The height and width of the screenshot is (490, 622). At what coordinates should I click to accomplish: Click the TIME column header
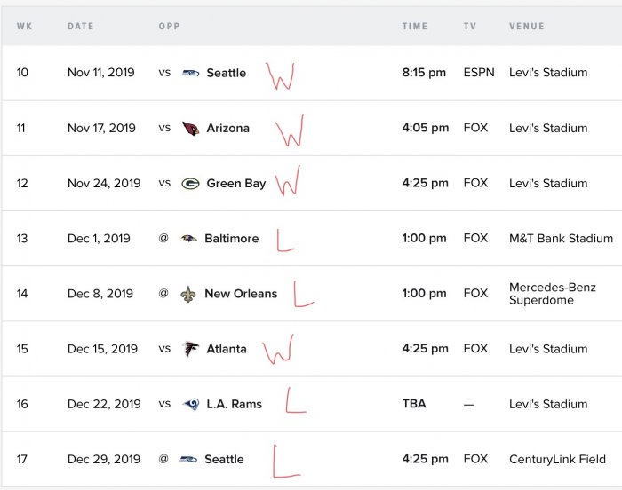tap(415, 26)
